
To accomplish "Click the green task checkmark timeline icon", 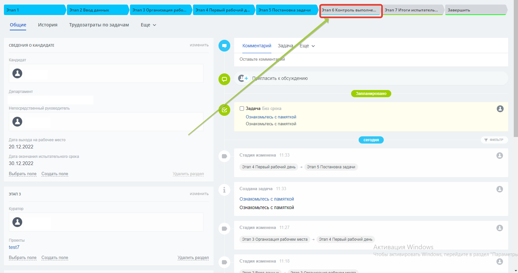I will (224, 110).
